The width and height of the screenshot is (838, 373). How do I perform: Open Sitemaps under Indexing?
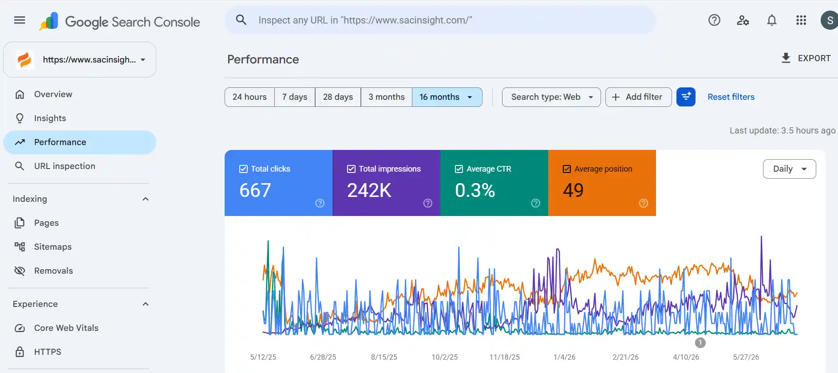pyautogui.click(x=80, y=247)
